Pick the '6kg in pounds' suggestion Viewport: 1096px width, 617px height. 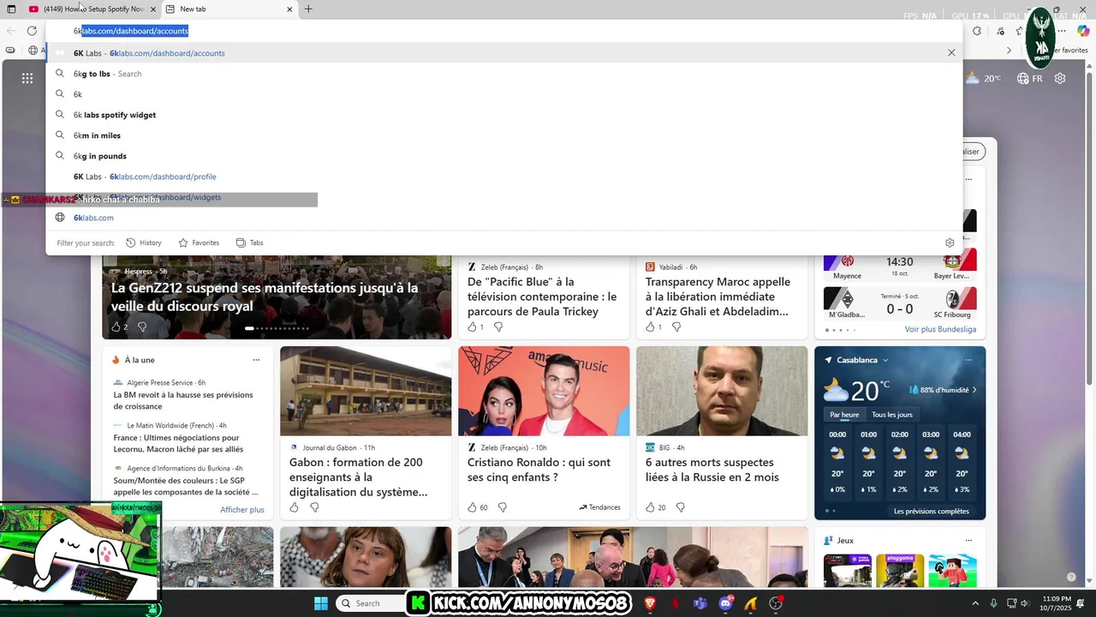[505, 156]
